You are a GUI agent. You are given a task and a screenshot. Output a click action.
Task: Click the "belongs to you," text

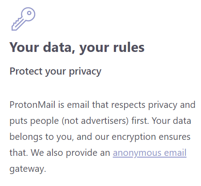click(42, 137)
